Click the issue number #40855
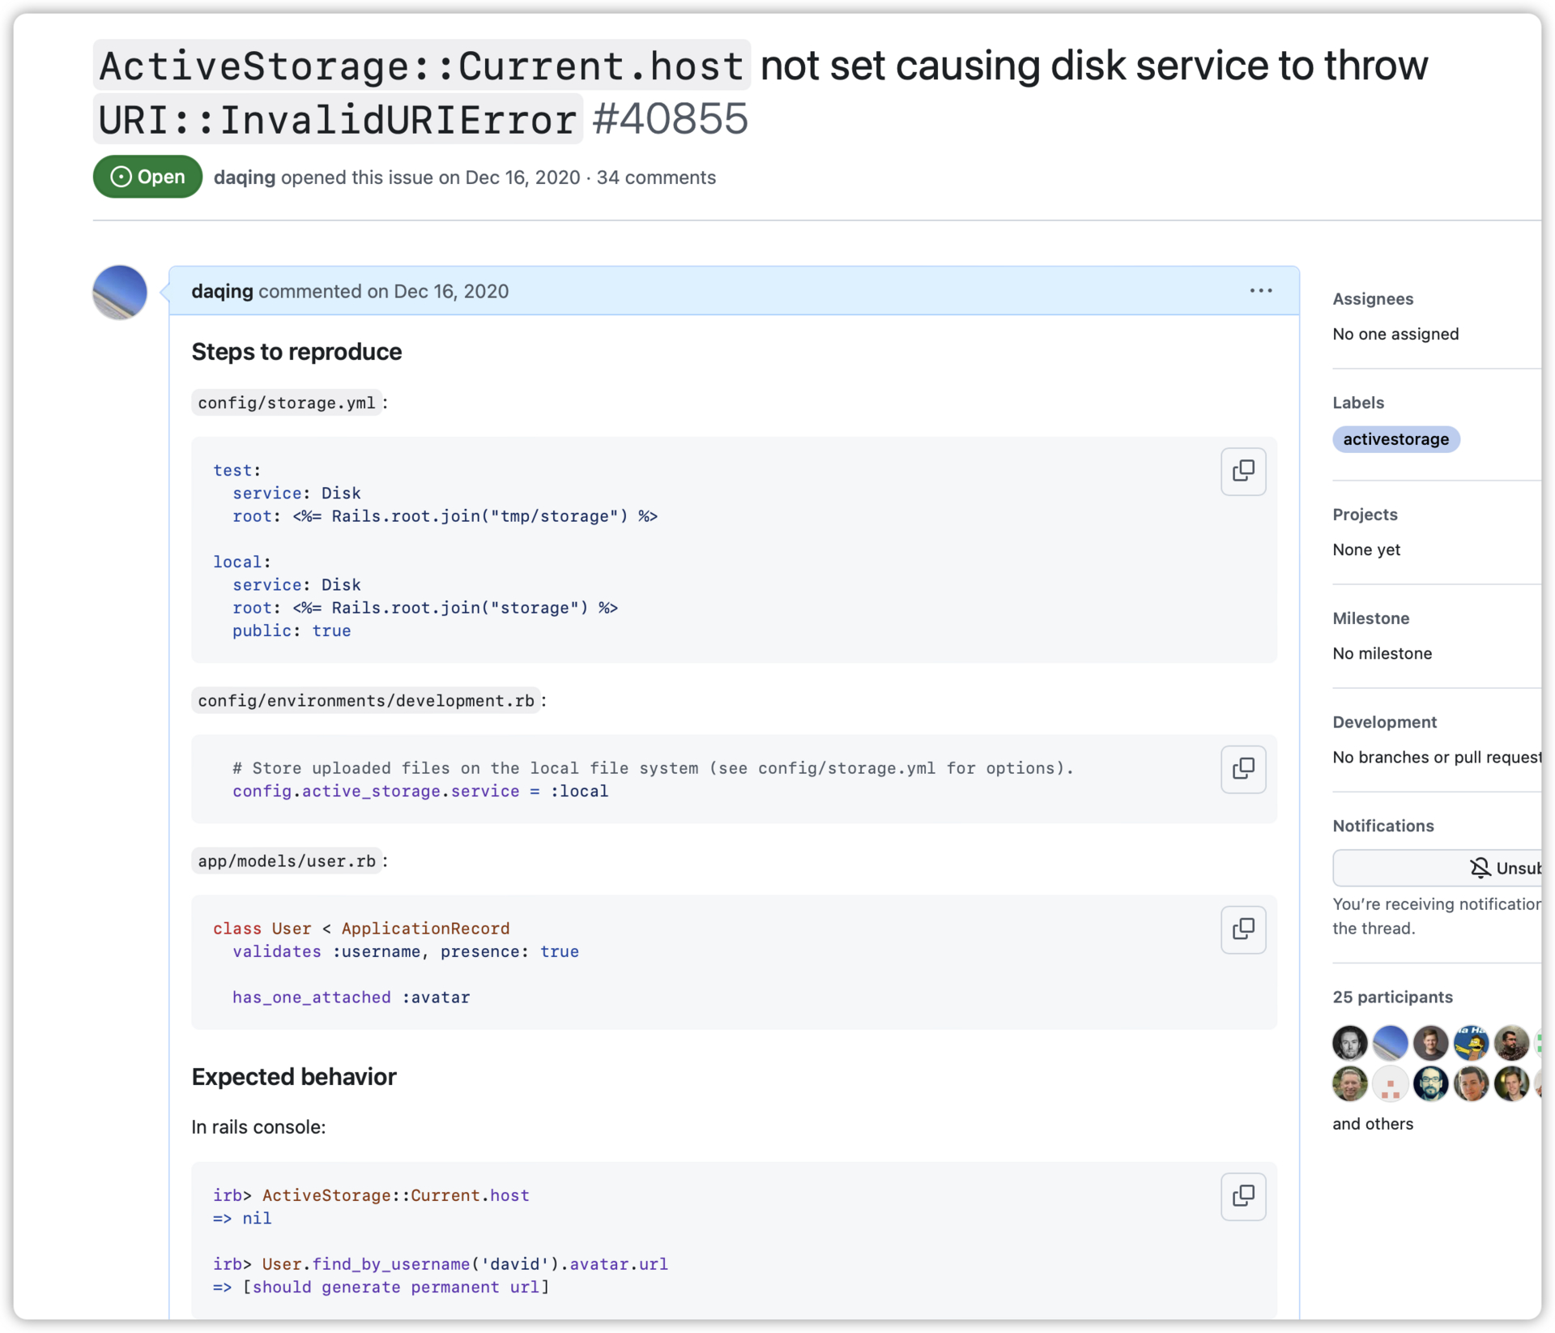Viewport: 1555px width, 1333px height. point(670,119)
